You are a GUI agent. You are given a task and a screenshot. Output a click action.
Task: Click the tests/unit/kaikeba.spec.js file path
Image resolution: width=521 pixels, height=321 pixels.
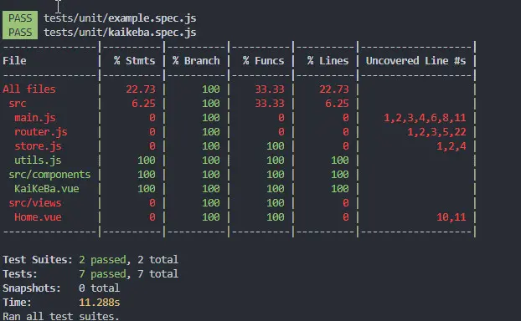pos(120,33)
